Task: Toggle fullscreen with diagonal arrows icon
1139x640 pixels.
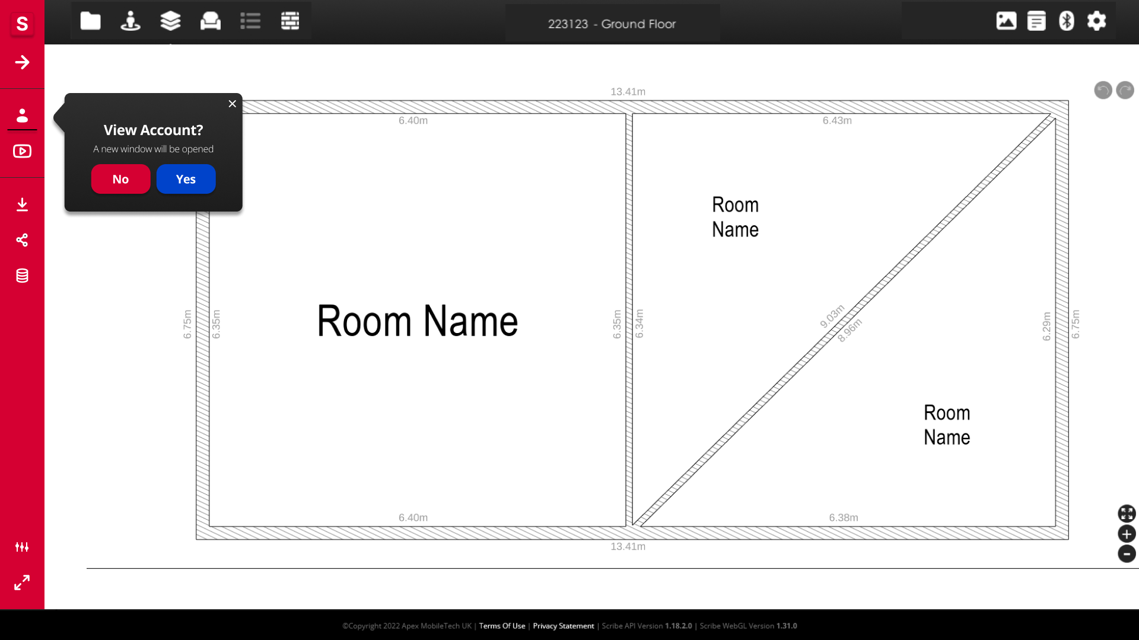Action: point(22,583)
